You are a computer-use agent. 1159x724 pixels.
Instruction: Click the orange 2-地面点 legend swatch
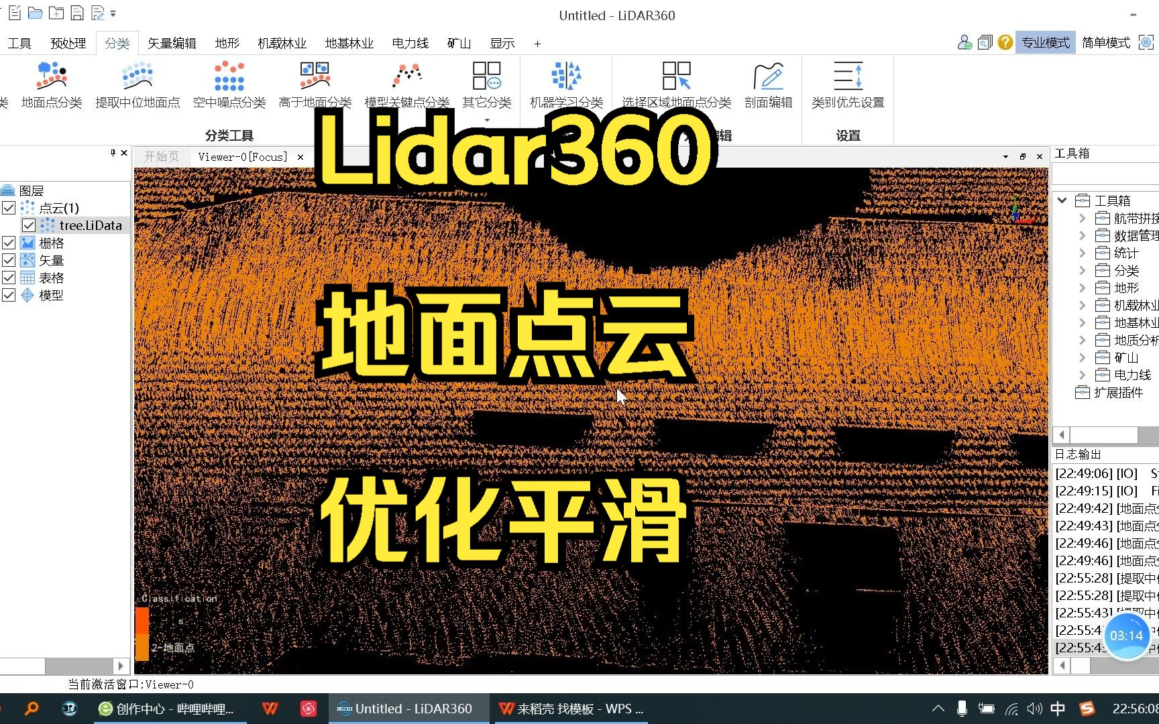point(142,648)
